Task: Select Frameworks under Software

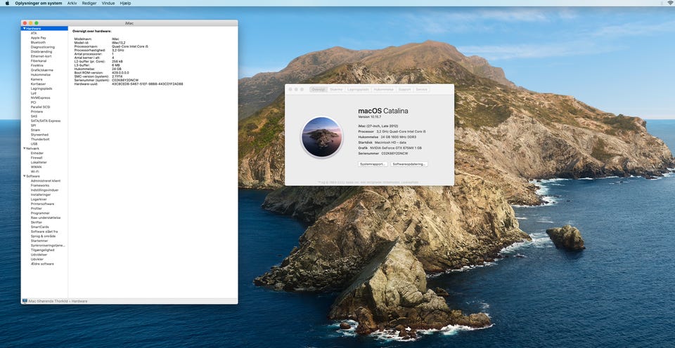Action: pos(39,185)
